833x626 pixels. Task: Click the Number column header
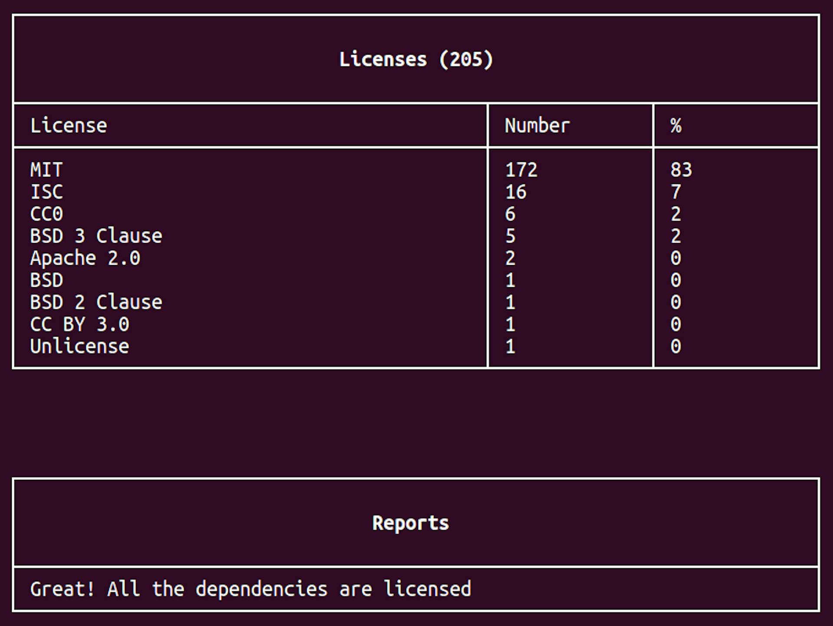tap(537, 126)
